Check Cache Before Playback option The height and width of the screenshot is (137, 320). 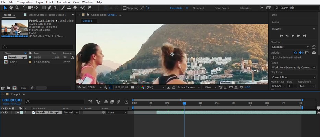pos(272,58)
